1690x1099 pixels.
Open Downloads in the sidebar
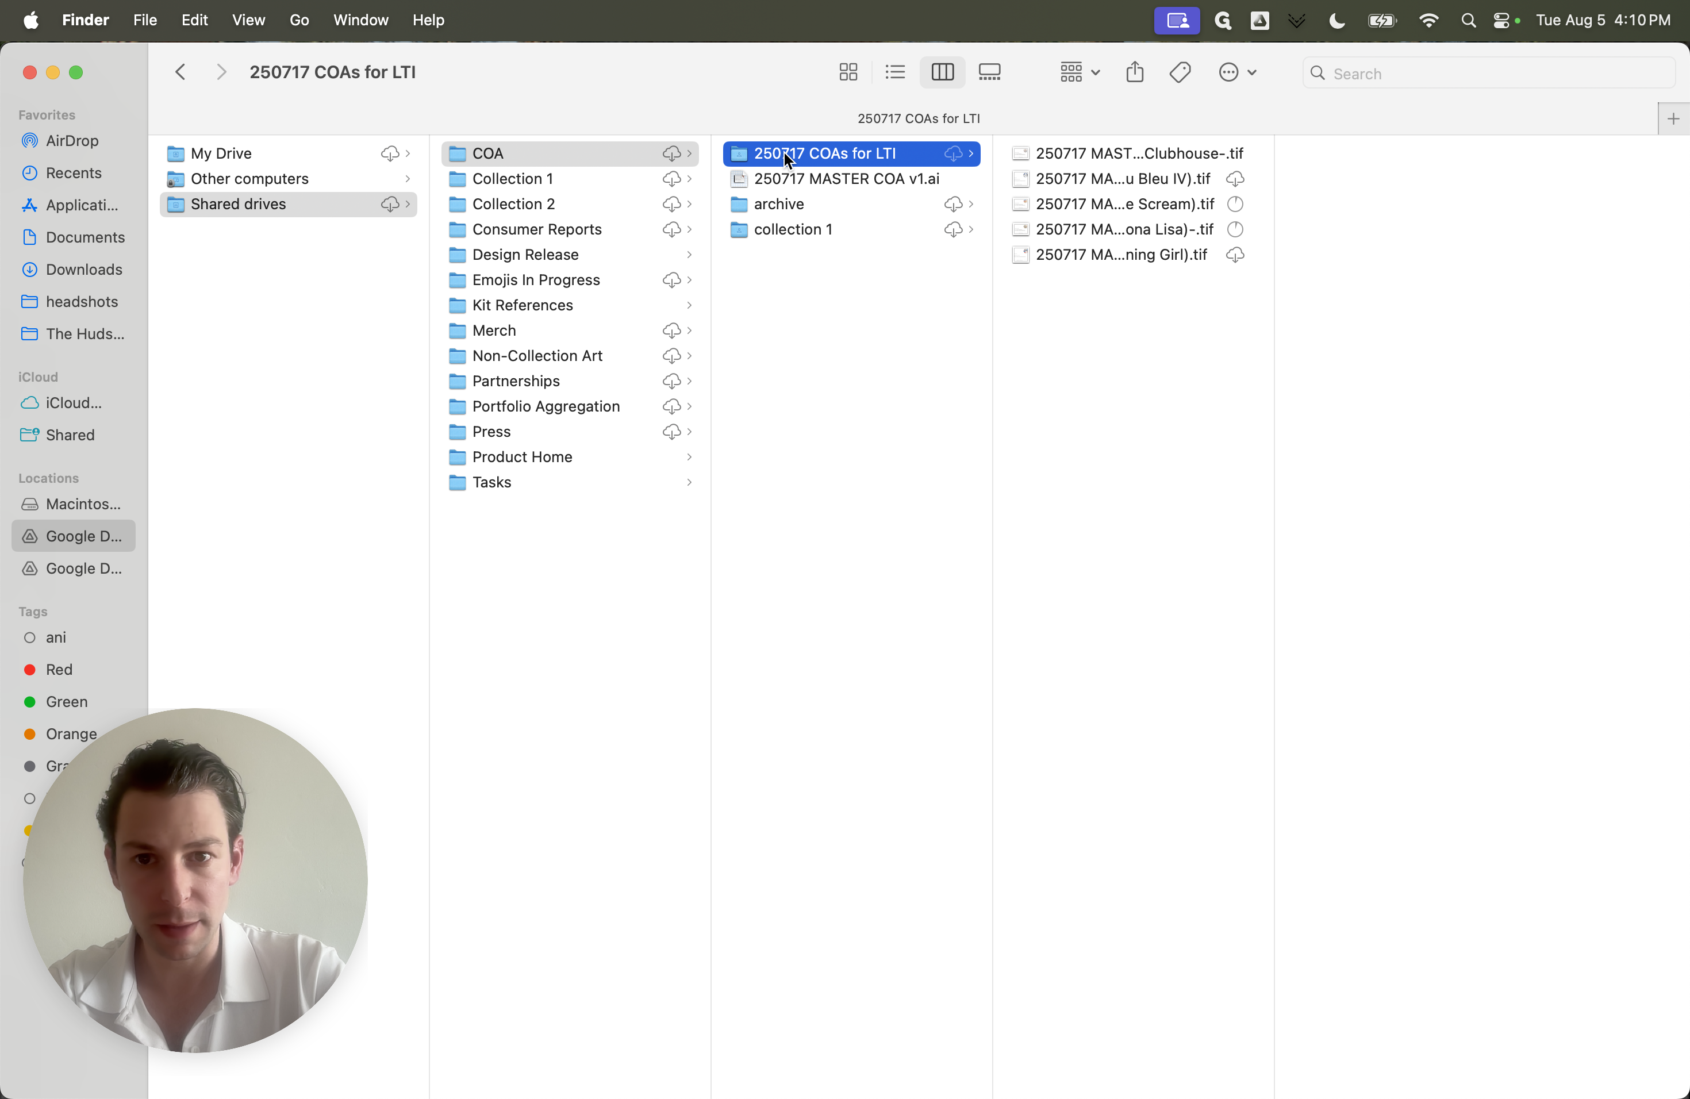[73, 269]
